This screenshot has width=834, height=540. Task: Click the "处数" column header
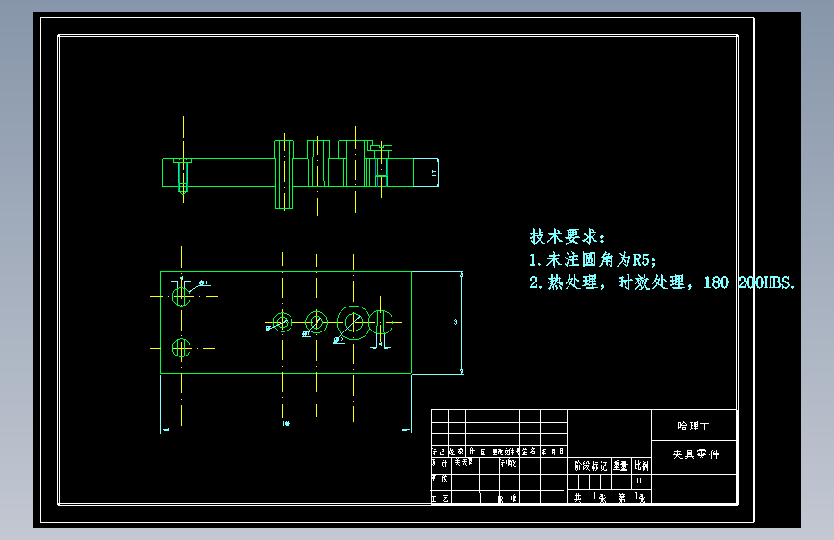(457, 452)
